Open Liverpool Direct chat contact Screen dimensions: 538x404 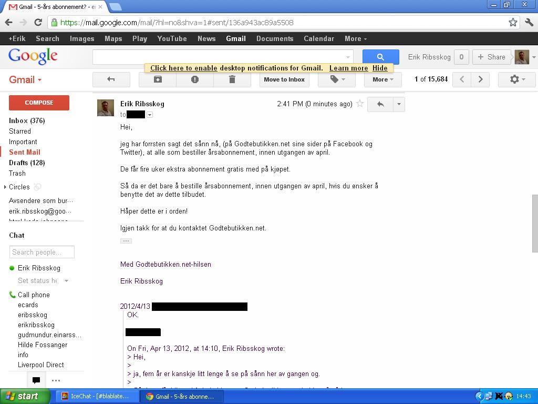coord(41,365)
